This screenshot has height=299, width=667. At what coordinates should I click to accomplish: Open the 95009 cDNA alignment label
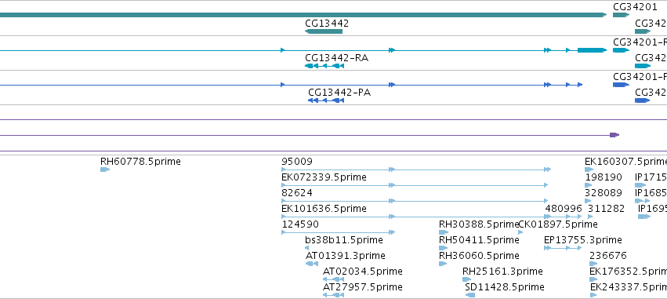pos(297,162)
